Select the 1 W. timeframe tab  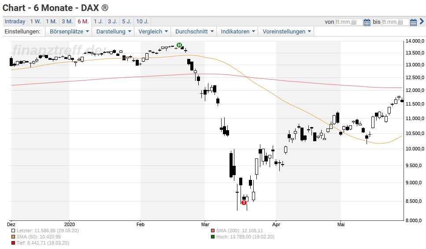[35, 22]
